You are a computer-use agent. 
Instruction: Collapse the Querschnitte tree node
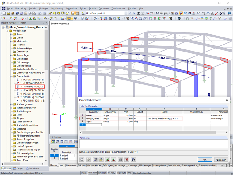10,76
